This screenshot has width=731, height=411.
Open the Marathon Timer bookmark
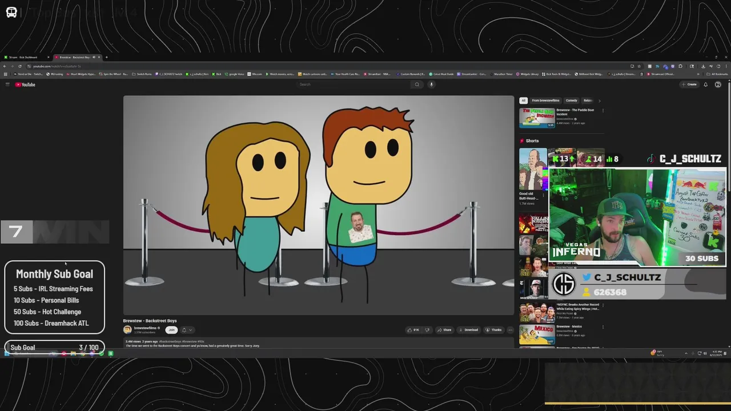501,74
